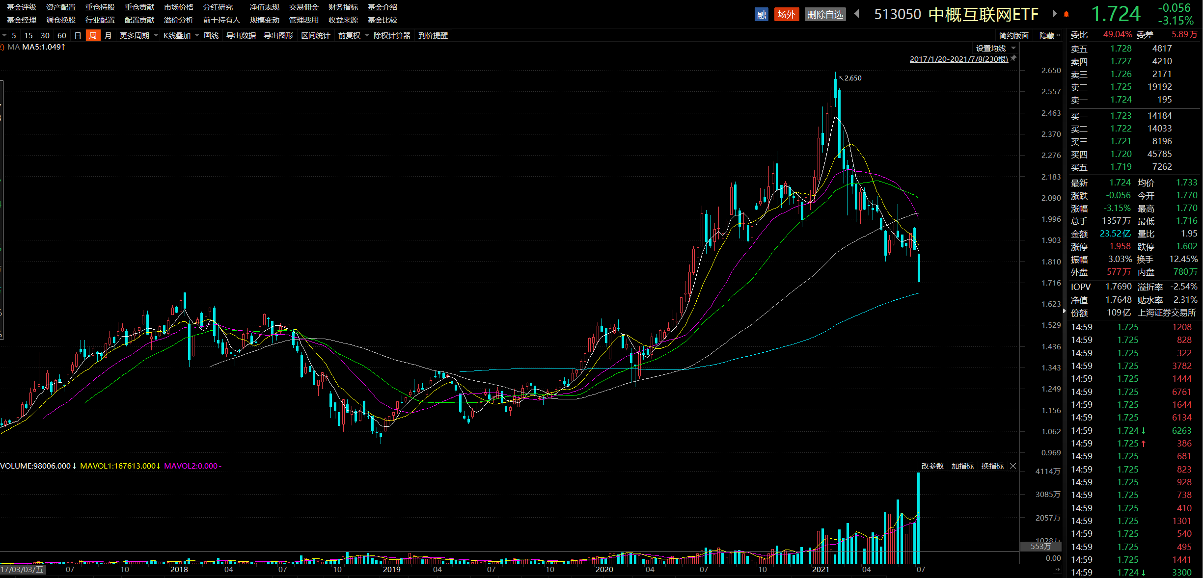The image size is (1203, 578).
Task: Click the expander arrow left of trade list
Action: click(1064, 311)
